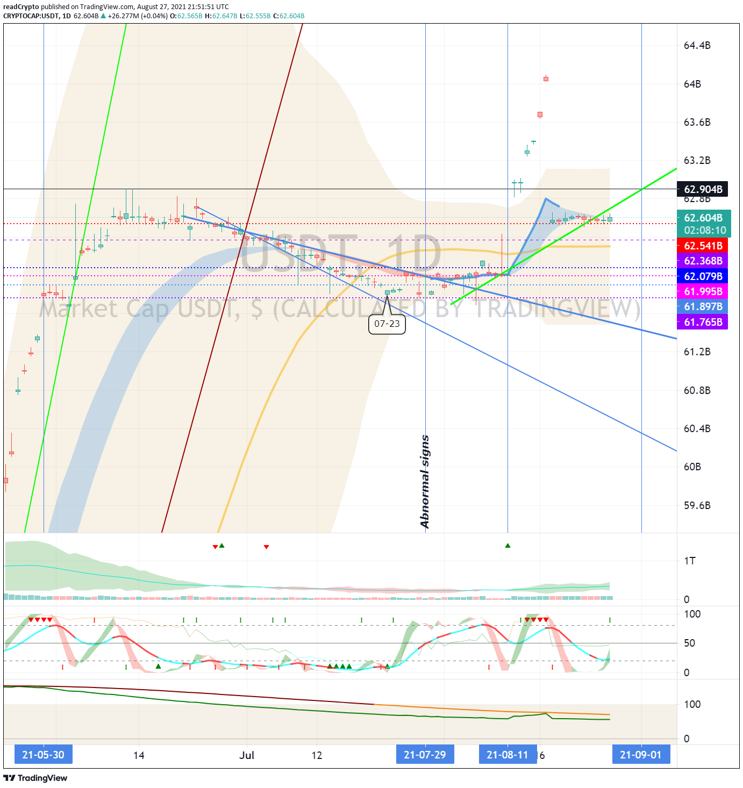Click the 62.904B price label
The width and height of the screenshot is (743, 788).
coord(703,189)
